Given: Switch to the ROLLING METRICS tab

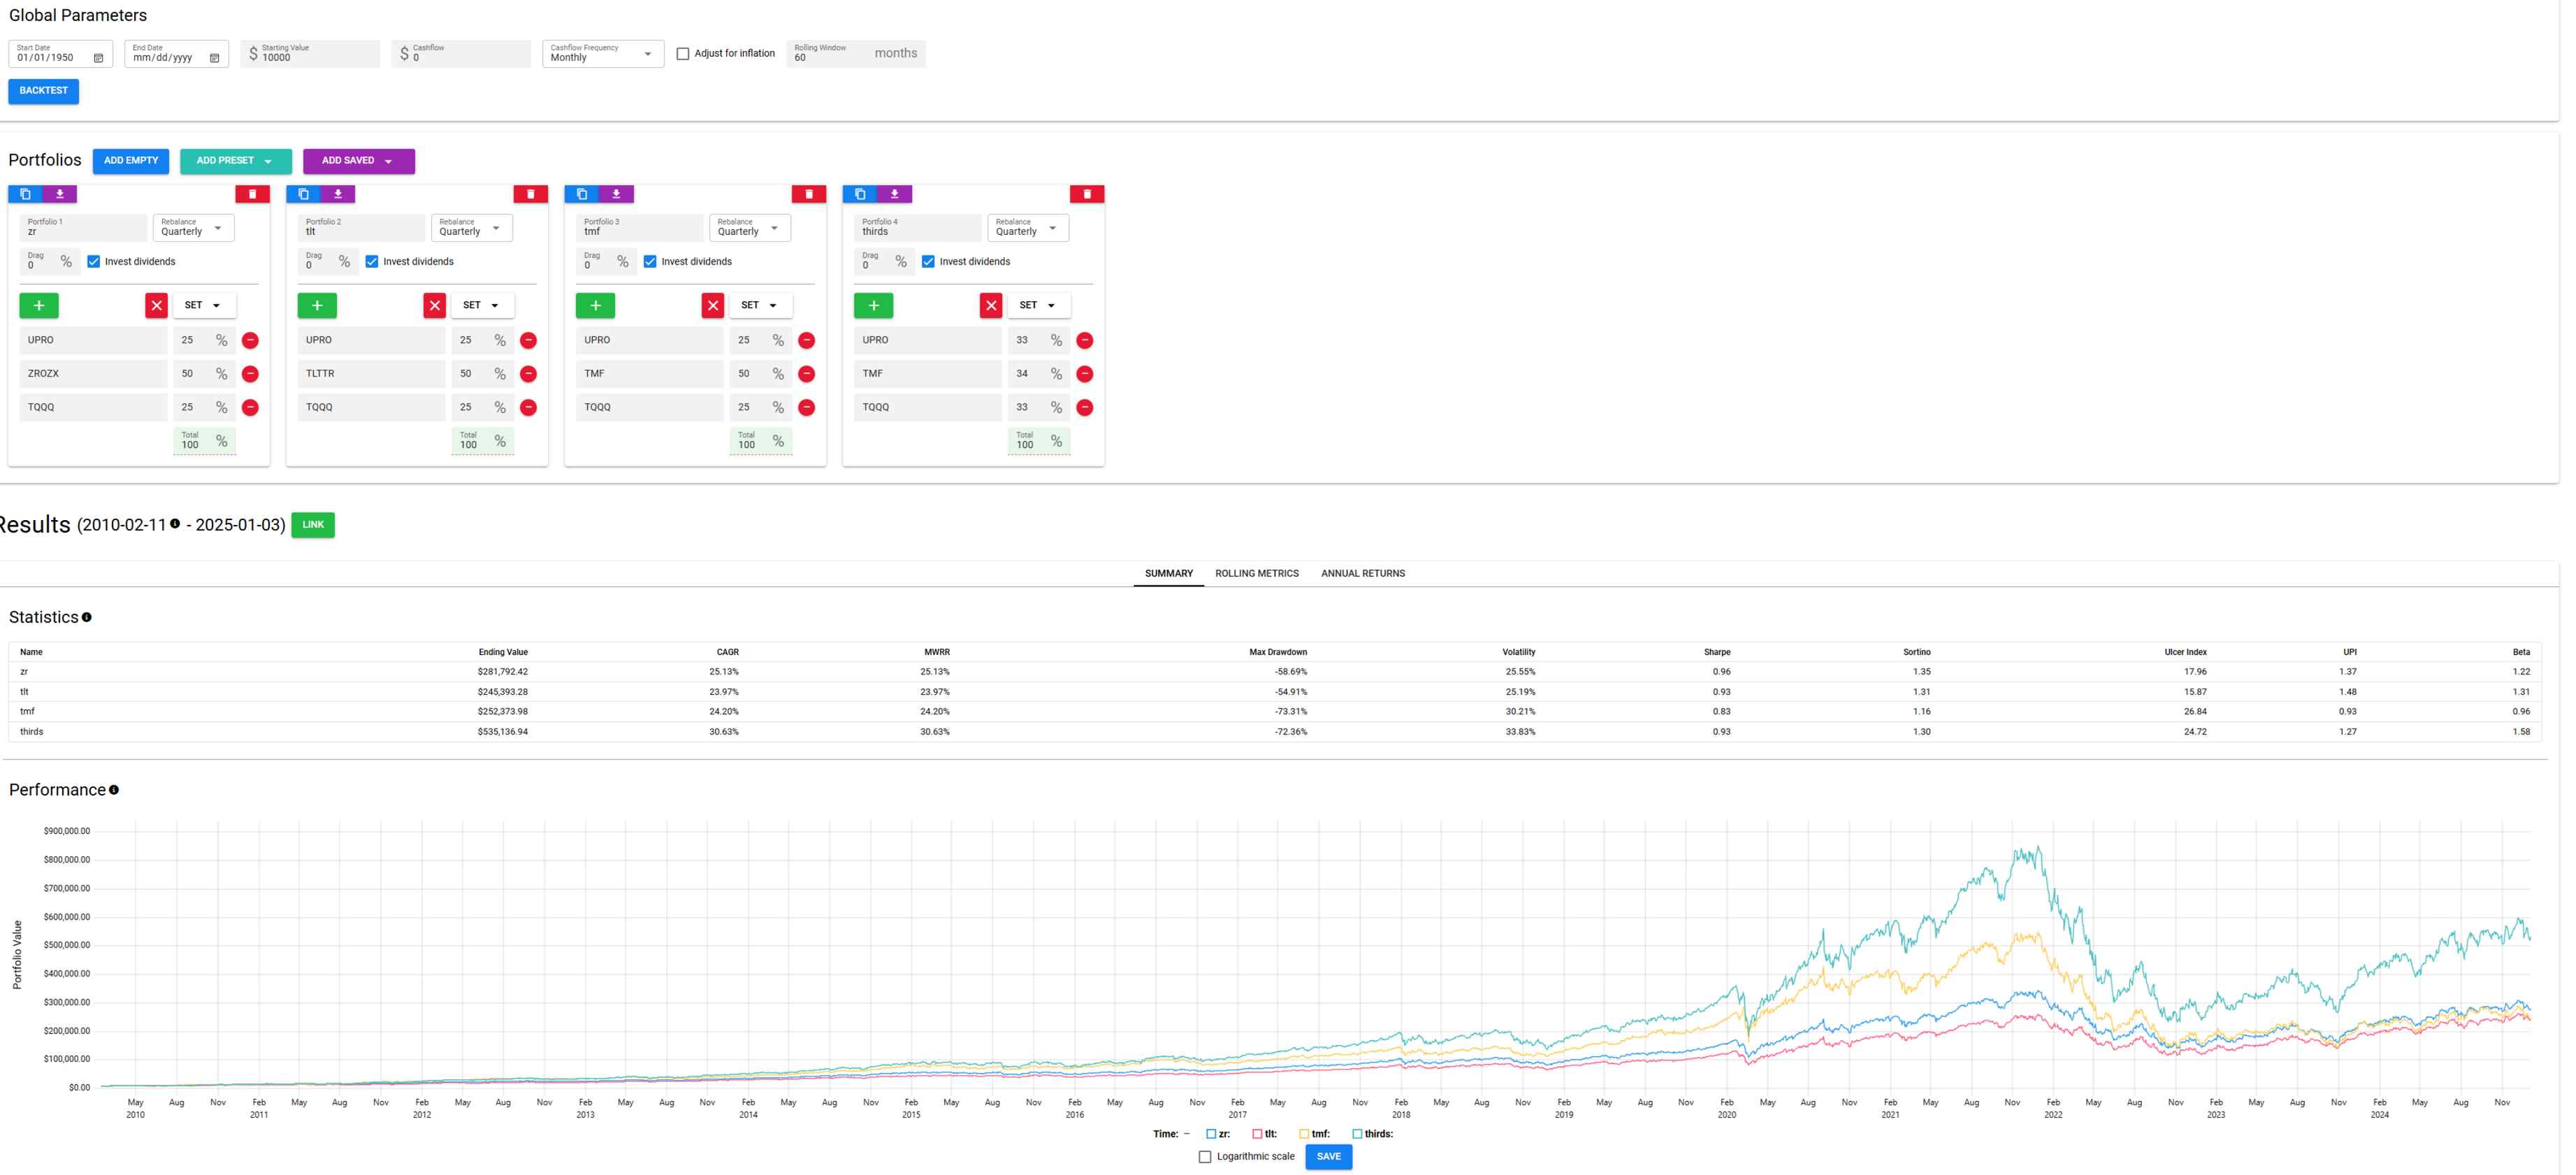Looking at the screenshot, I should tap(1256, 574).
